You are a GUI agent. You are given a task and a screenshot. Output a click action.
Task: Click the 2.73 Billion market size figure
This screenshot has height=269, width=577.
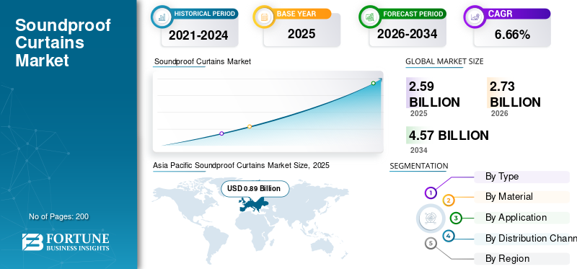515,94
